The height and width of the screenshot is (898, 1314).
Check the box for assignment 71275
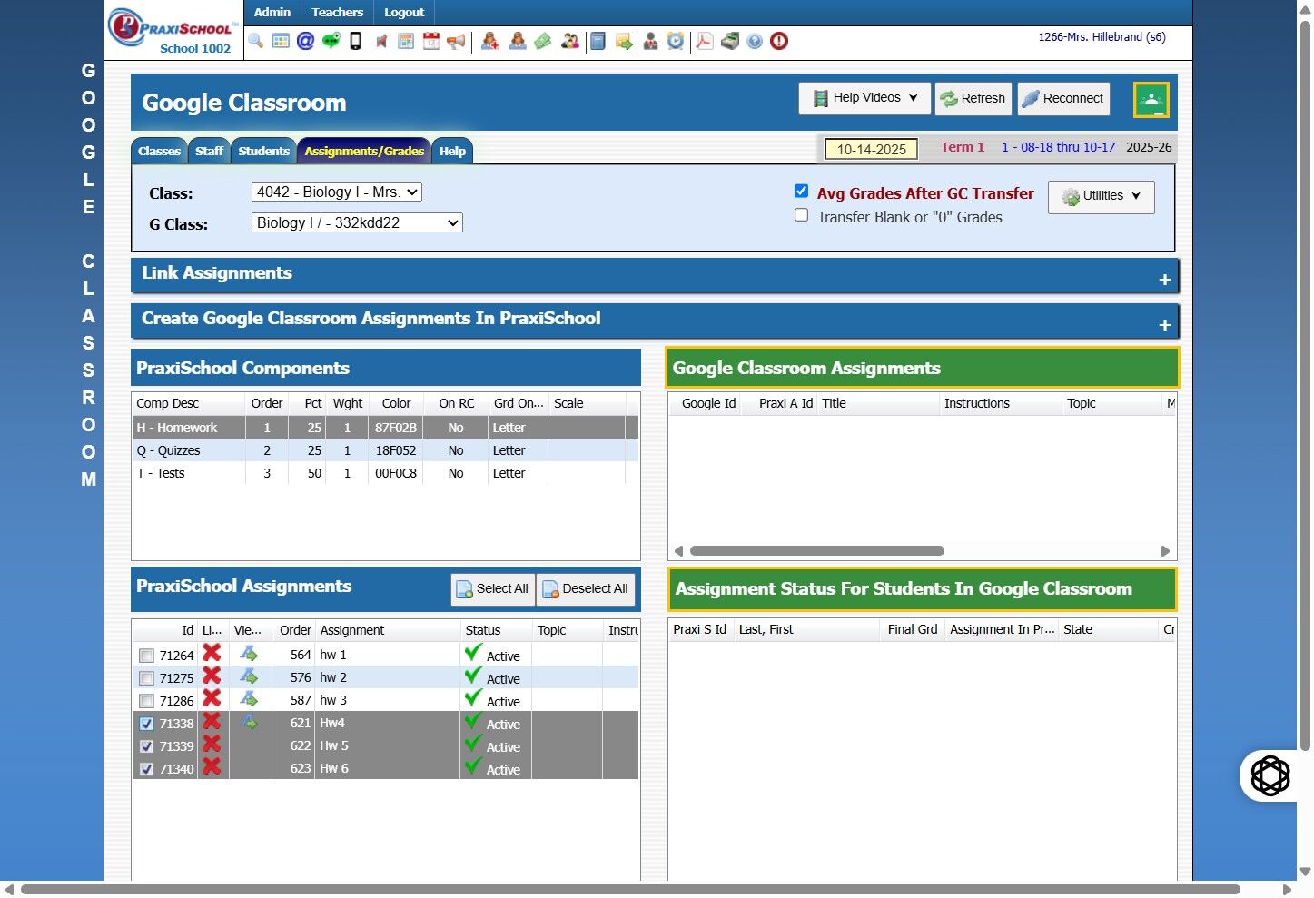[x=146, y=678]
